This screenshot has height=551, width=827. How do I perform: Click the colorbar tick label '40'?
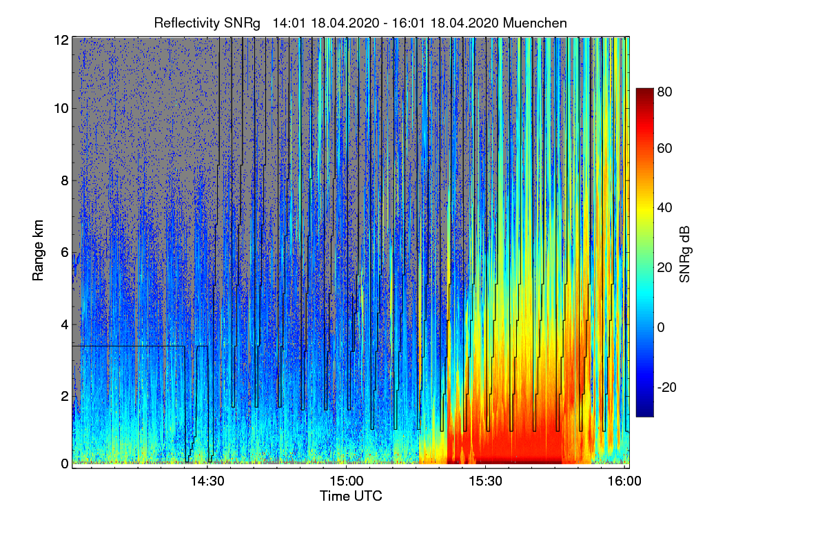coord(665,208)
